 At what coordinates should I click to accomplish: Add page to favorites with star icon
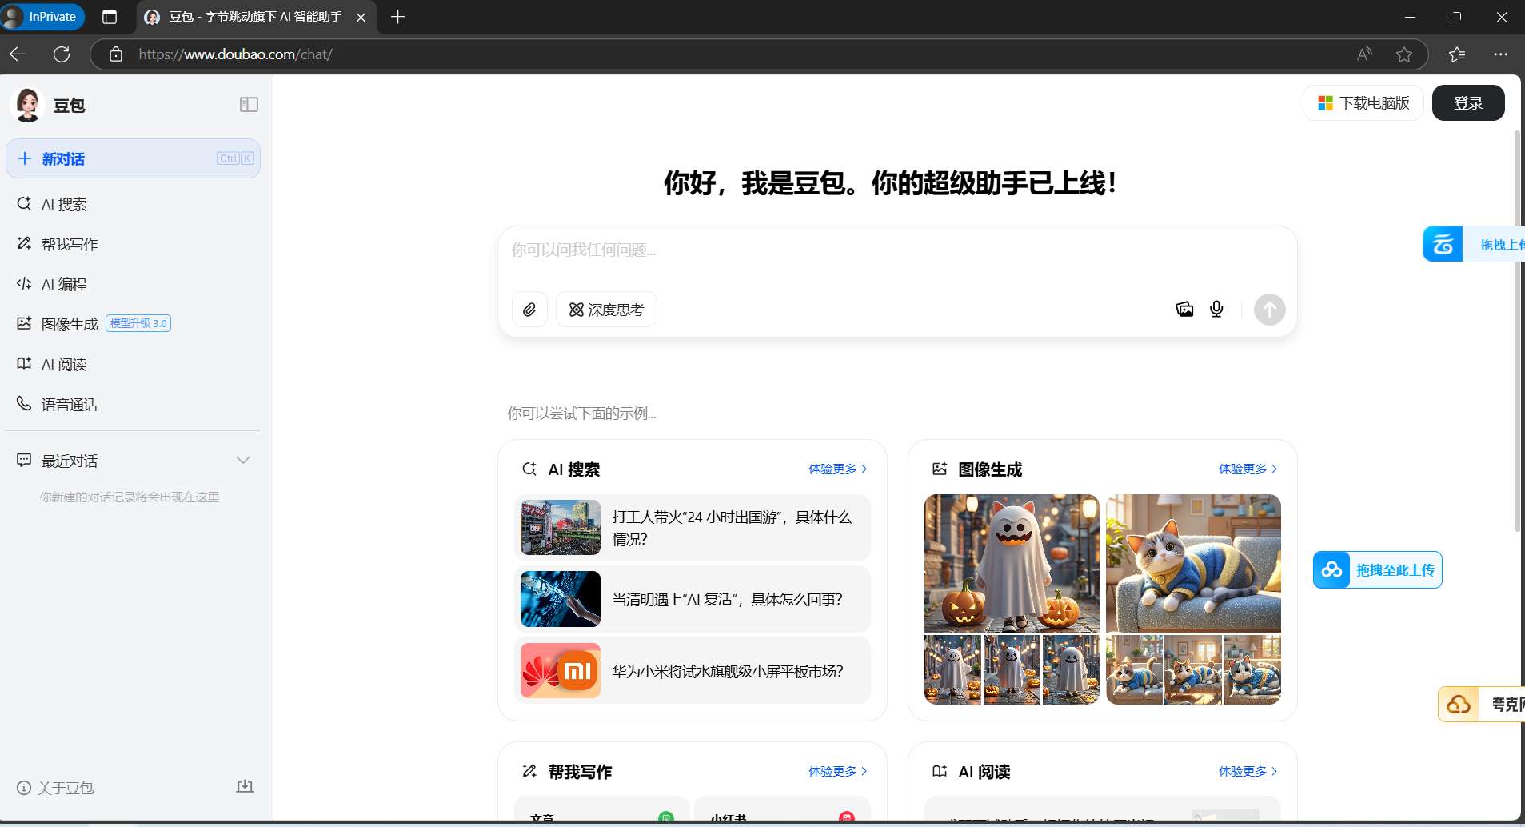1404,54
